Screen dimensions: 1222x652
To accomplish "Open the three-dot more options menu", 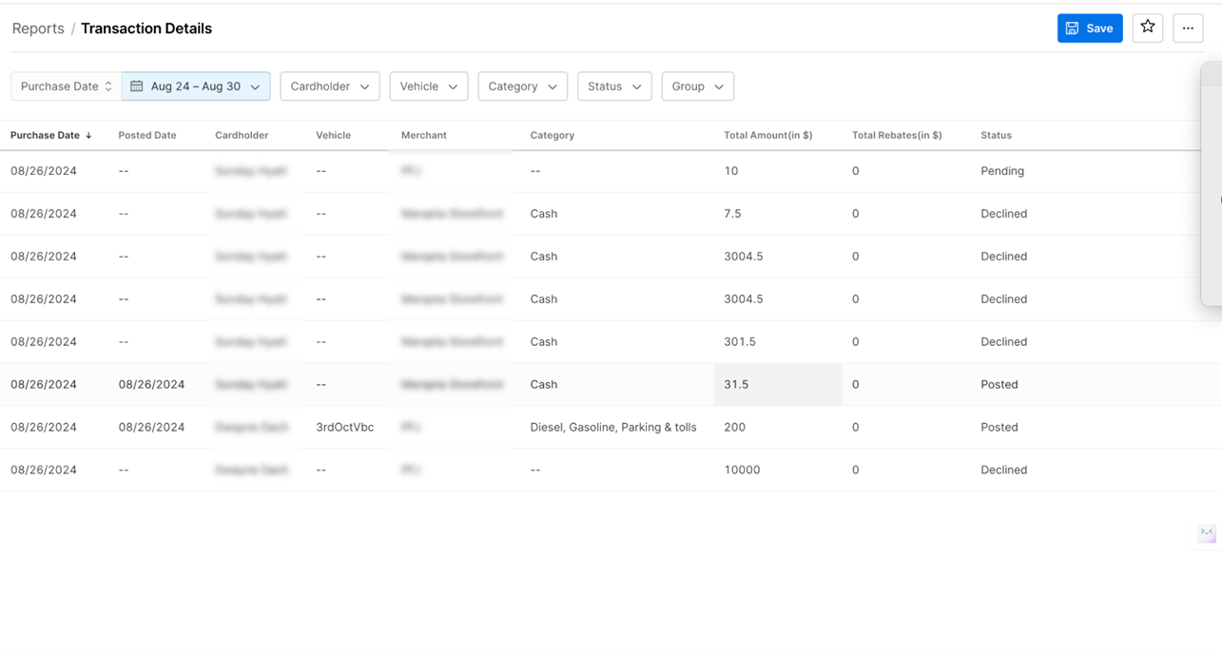I will tap(1188, 29).
